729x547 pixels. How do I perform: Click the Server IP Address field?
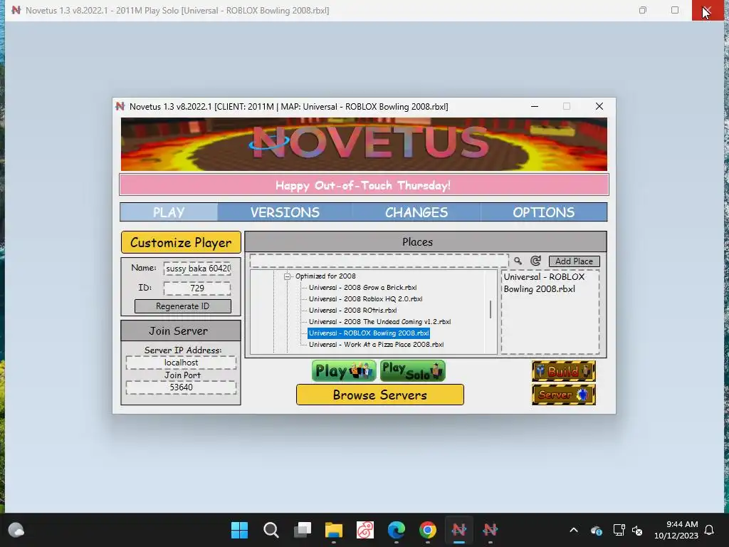pos(181,363)
